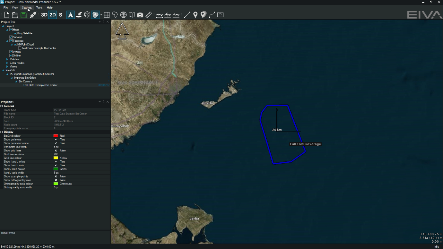Open the red BinGrid colour swatch
The image size is (443, 249).
click(x=56, y=135)
